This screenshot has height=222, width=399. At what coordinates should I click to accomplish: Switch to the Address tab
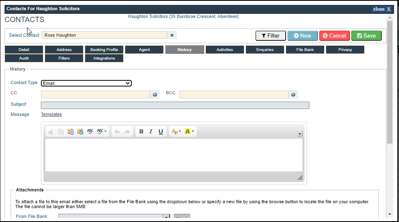click(64, 50)
